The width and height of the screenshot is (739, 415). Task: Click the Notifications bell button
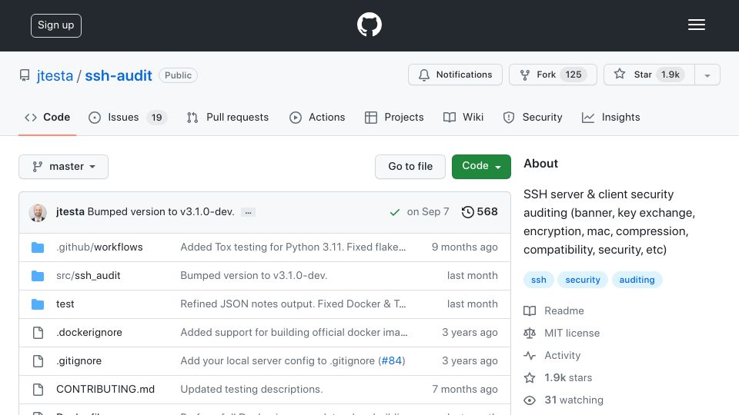click(455, 75)
